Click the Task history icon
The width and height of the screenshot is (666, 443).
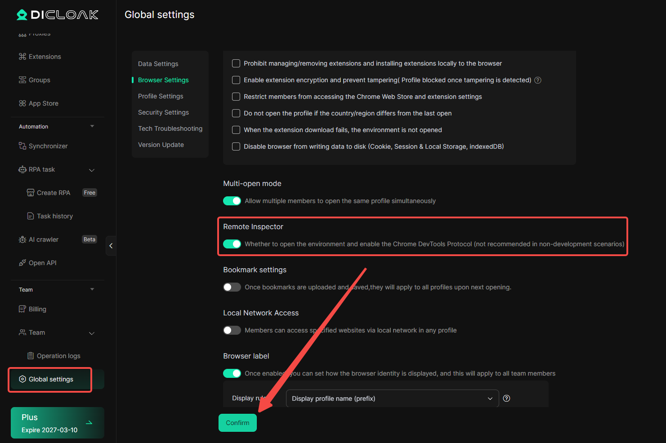(x=31, y=216)
